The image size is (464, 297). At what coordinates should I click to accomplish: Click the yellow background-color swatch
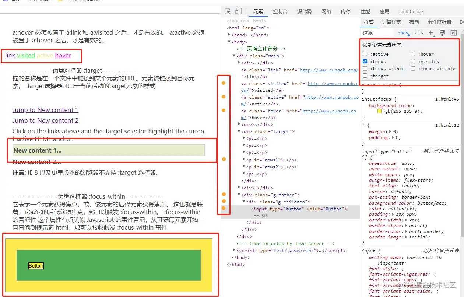[379, 111]
